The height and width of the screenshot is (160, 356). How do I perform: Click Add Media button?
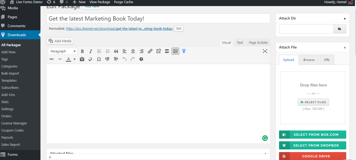[60, 41]
